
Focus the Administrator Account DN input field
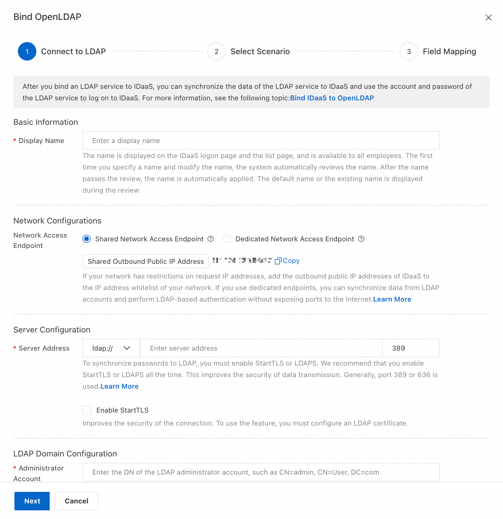tap(261, 472)
